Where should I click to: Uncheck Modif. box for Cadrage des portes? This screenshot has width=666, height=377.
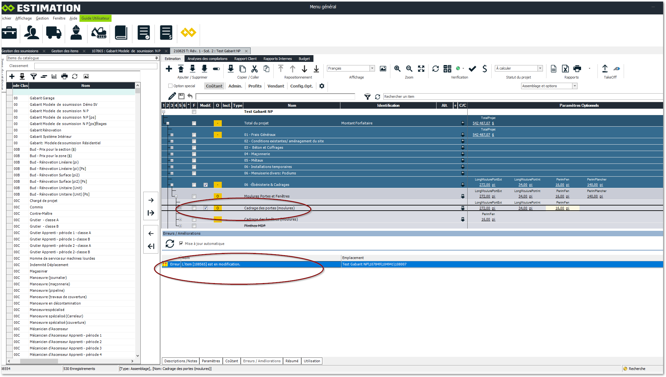tap(205, 208)
